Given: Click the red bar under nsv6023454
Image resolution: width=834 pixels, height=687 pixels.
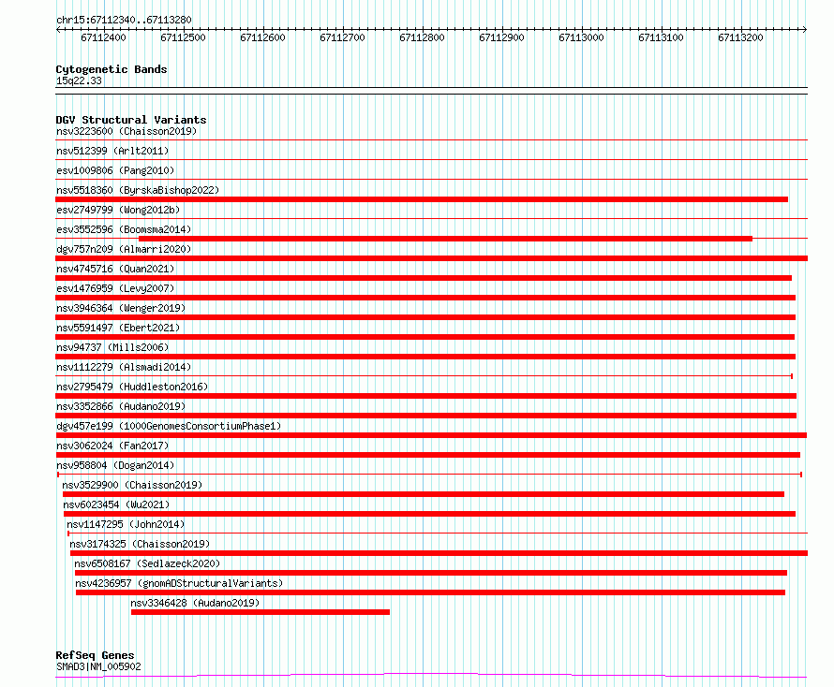Looking at the screenshot, I should (x=429, y=514).
